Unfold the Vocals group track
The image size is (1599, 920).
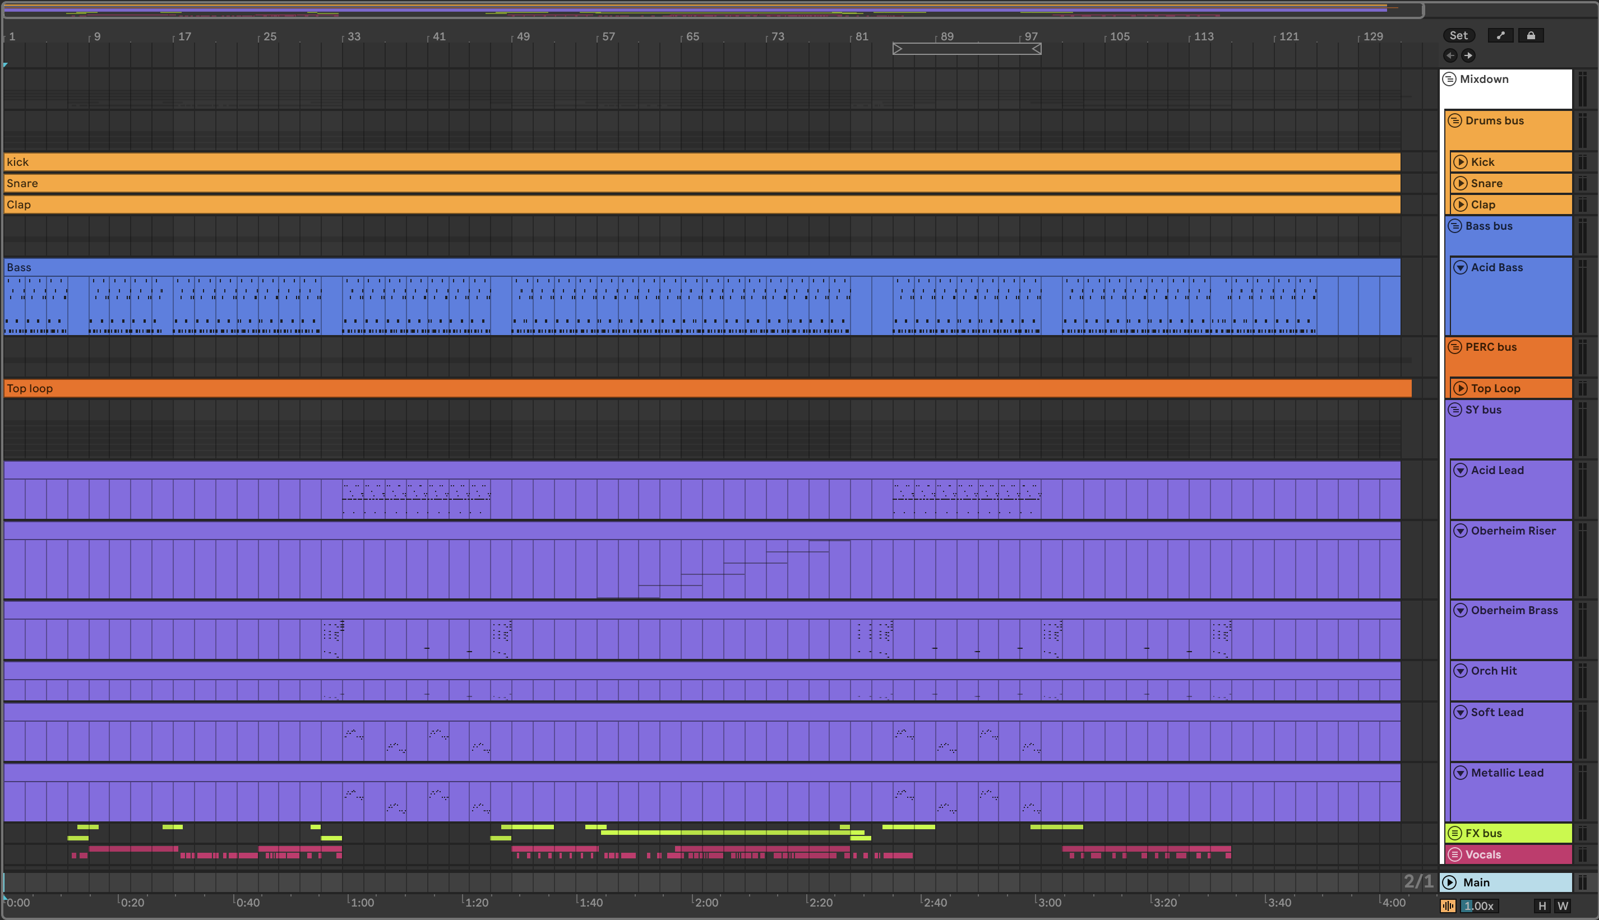pos(1455,854)
